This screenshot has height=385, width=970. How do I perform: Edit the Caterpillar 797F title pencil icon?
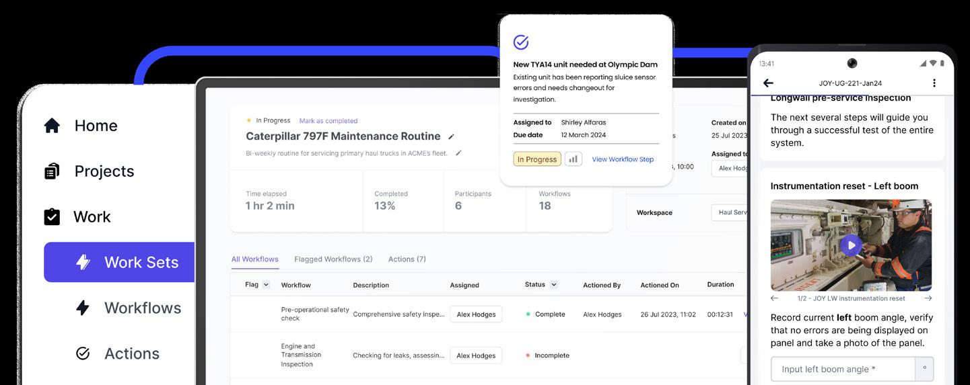coord(451,136)
